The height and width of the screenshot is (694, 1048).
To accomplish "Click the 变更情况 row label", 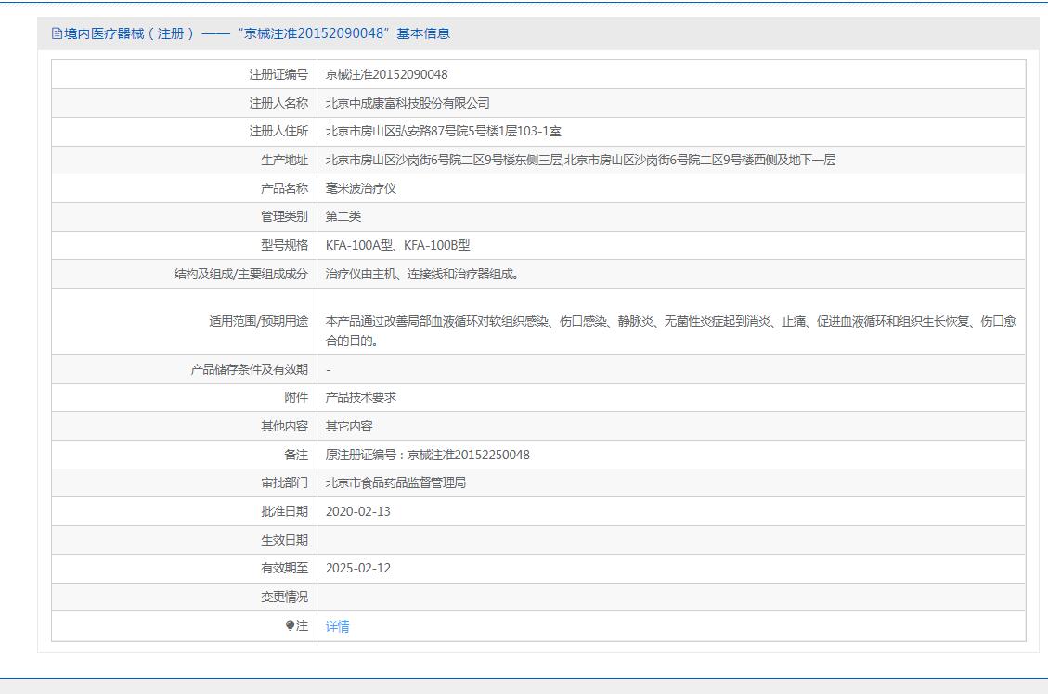I will (285, 597).
